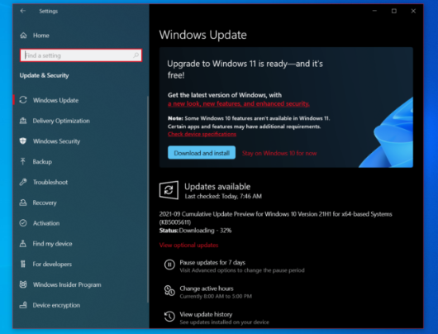Click Last checked: Today, 7:46 AM text
The image size is (438, 334).
point(223,197)
